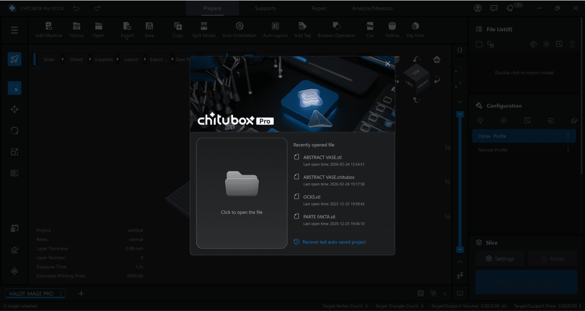Close the welcome dialog with X
Viewport: 585px width, 311px height.
388,64
